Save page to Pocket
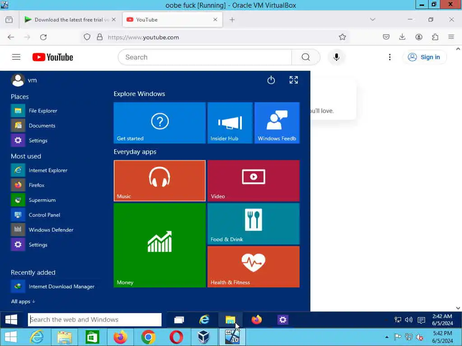The width and height of the screenshot is (462, 346). [x=386, y=37]
